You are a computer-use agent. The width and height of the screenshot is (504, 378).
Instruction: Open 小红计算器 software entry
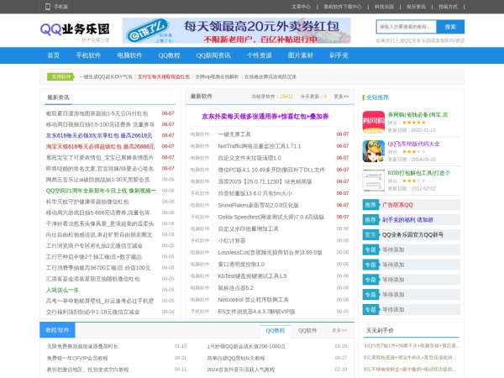point(232,241)
